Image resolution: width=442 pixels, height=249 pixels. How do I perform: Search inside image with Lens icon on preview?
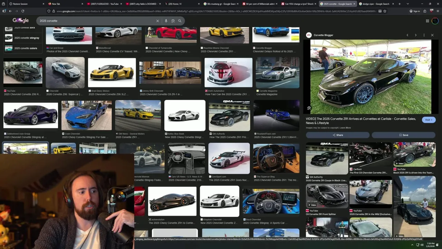point(309,108)
